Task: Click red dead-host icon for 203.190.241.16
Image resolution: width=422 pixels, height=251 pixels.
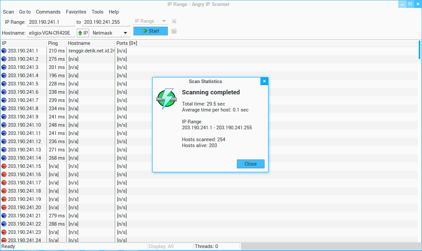Action: [4, 174]
